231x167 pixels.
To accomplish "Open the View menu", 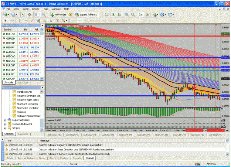I will (16, 9).
